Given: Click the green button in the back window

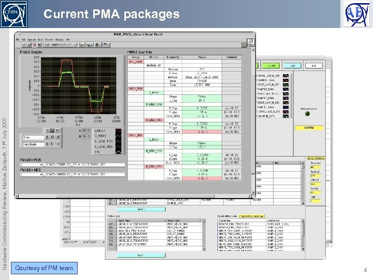Looking at the screenshot, I should pyautogui.click(x=271, y=65).
